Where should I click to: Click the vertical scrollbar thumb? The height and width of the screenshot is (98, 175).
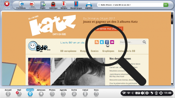pyautogui.click(x=172, y=19)
